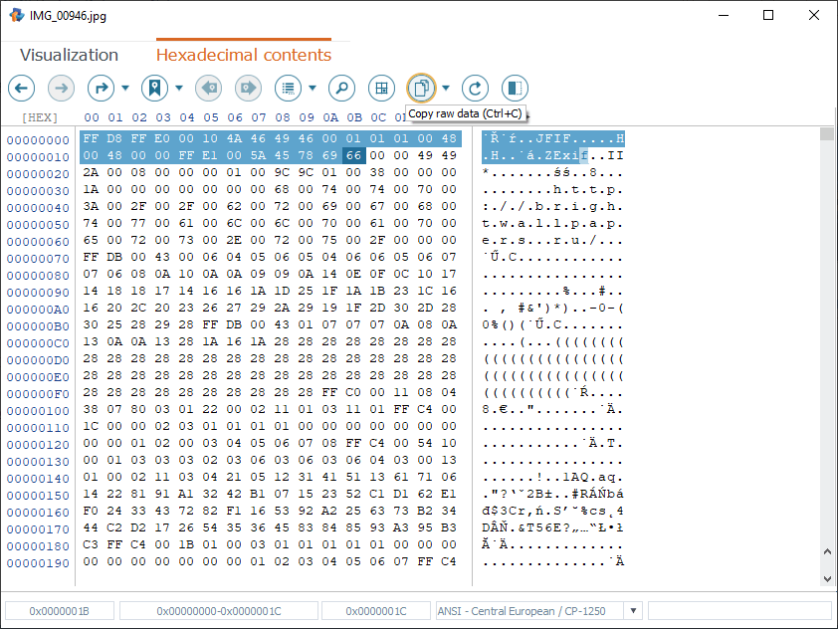Click the grid layout icon
Screen dimensions: 838x629
(381, 88)
